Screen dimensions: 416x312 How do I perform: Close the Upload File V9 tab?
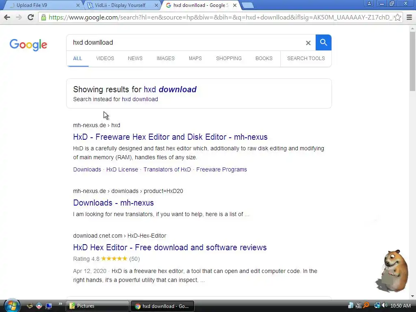(x=78, y=5)
